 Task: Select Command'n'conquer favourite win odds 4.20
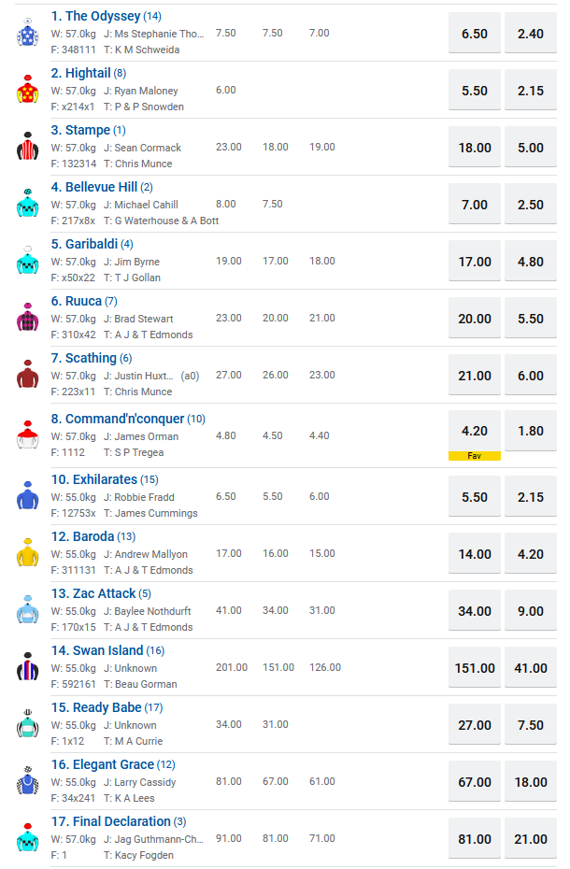(475, 432)
